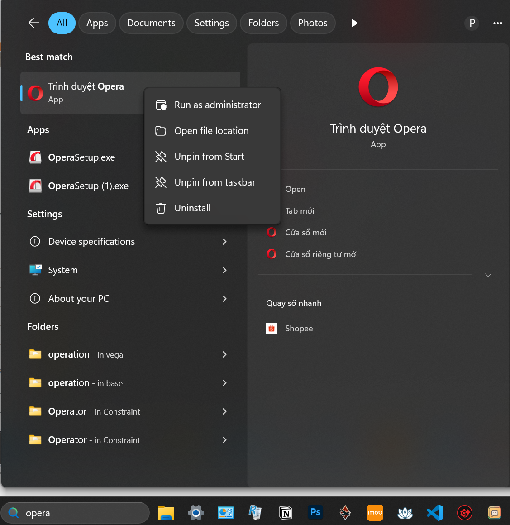
Task: Click Cửa sổ riêng tư mới action
Action: 321,254
